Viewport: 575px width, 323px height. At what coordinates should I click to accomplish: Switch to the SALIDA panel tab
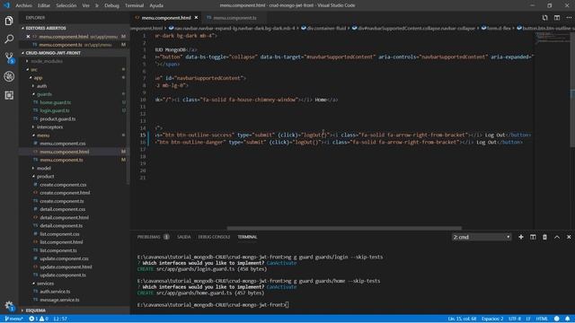tap(183, 237)
